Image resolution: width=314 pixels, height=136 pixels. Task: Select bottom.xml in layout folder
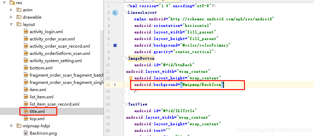pyautogui.click(x=41, y=68)
